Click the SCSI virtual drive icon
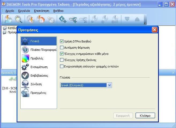This screenshot has height=128, width=176. pos(13,79)
